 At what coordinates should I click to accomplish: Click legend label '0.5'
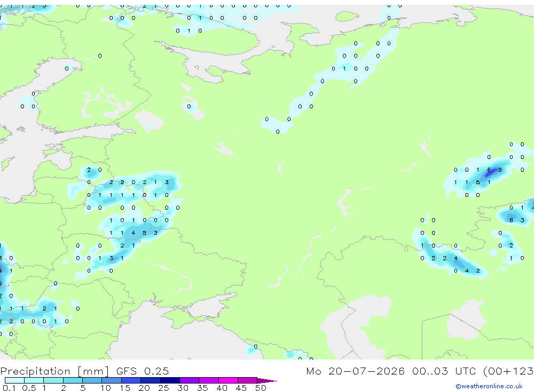[29, 388]
